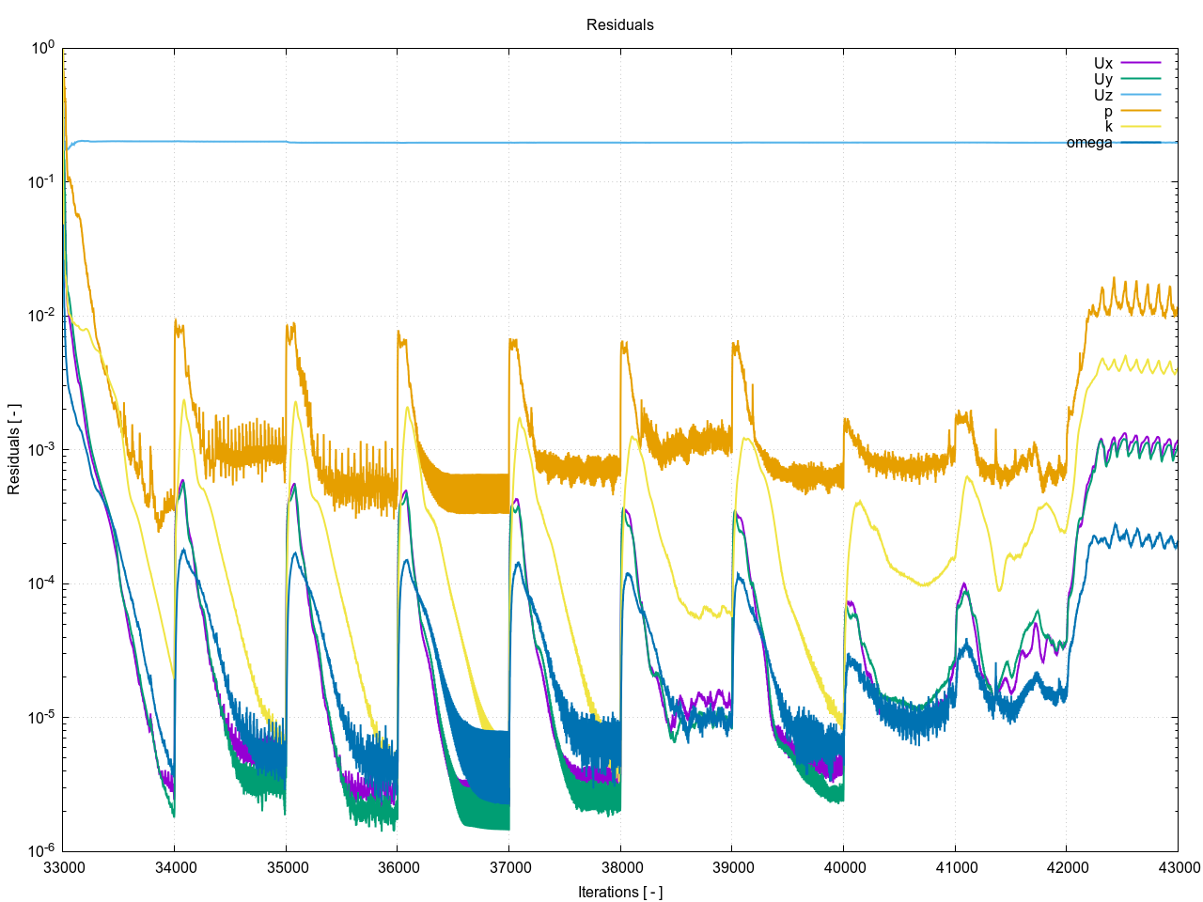Click the omega legend label

point(1088,143)
